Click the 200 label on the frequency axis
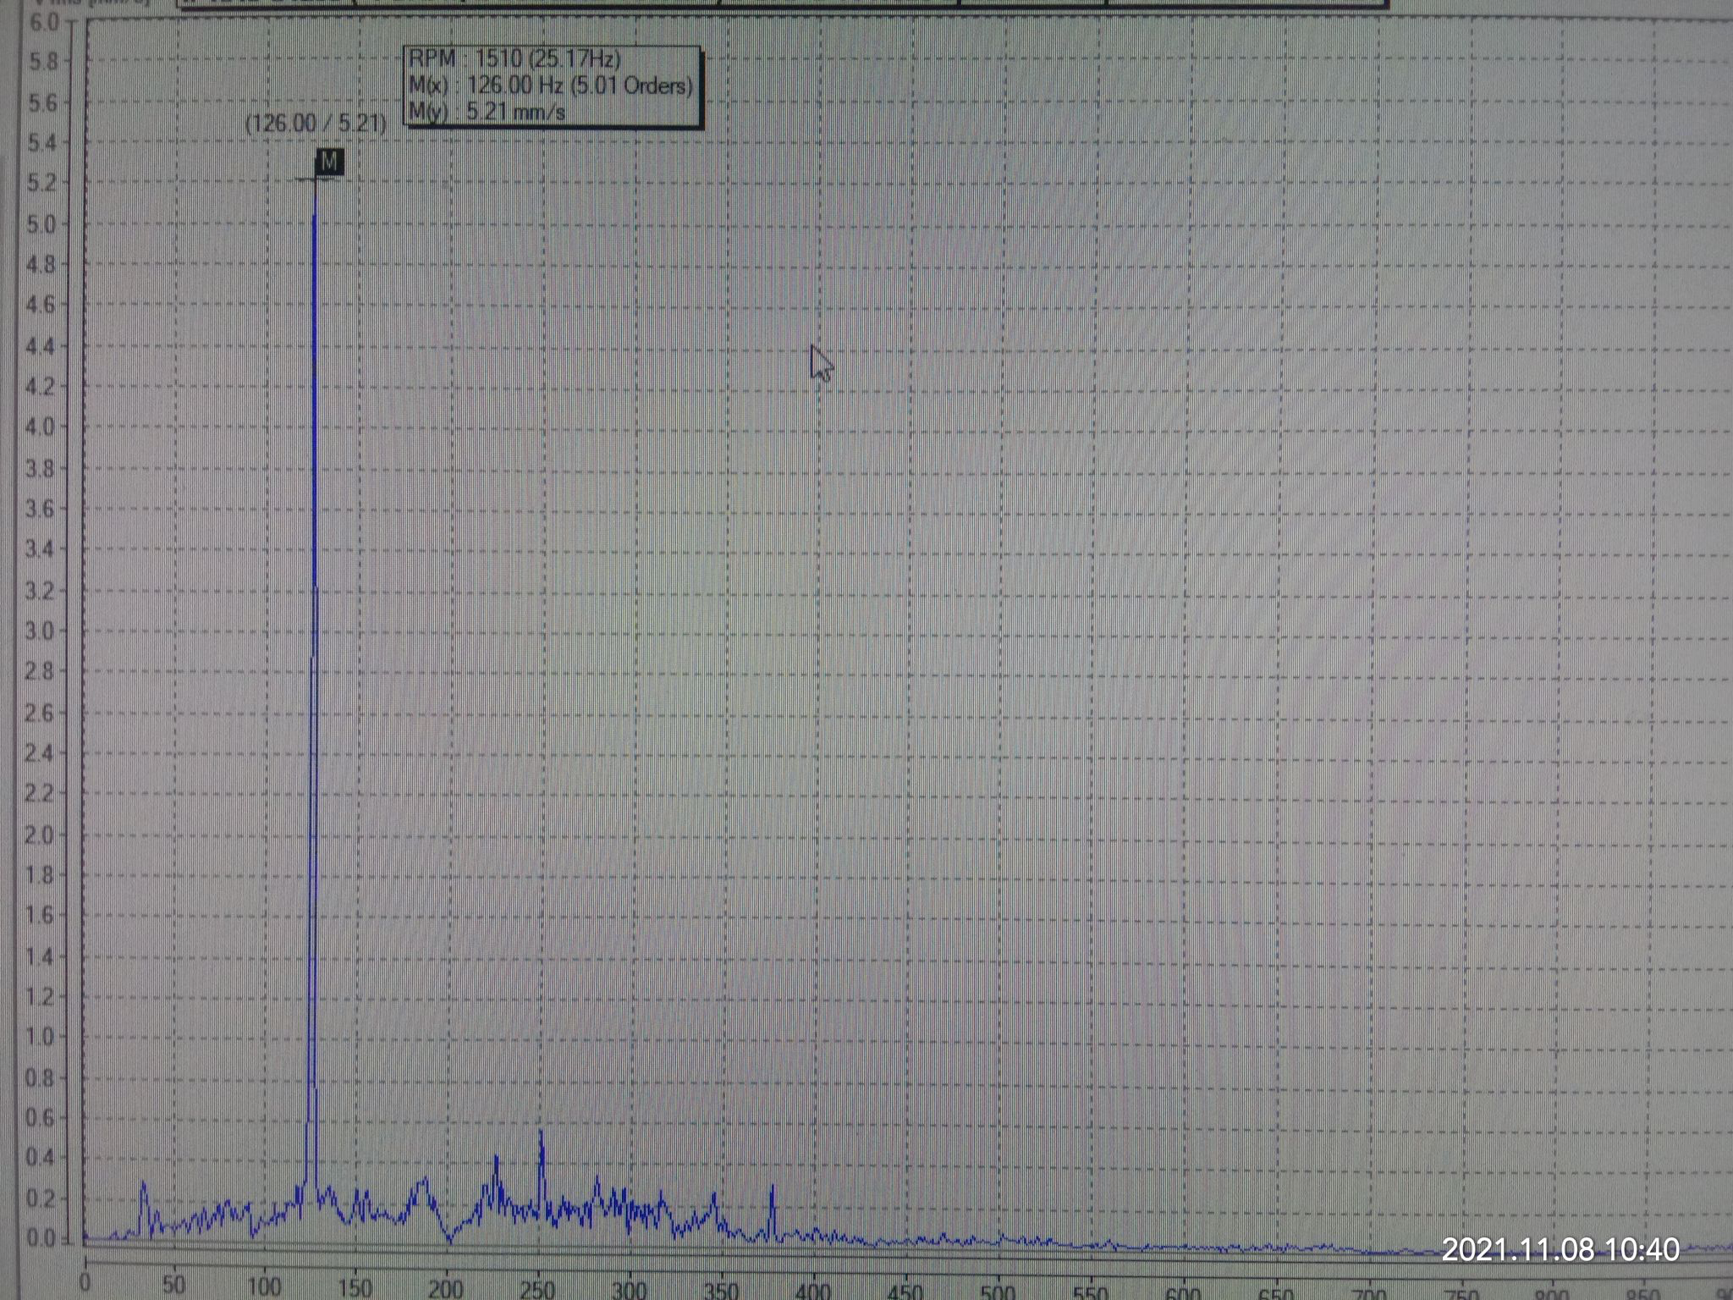 pos(445,1288)
